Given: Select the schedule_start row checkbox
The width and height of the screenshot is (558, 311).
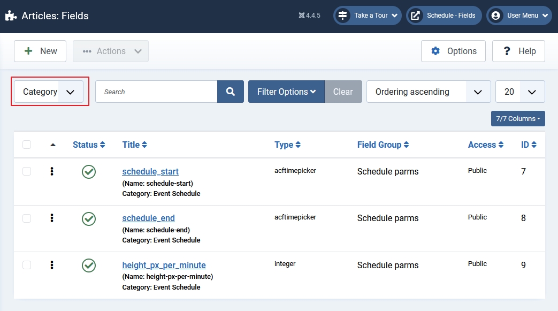Looking at the screenshot, I should [x=27, y=171].
